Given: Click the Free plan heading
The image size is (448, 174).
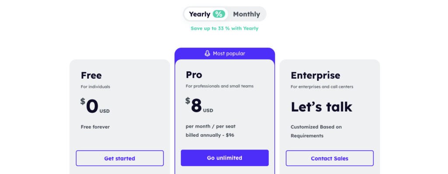Looking at the screenshot, I should tap(91, 76).
